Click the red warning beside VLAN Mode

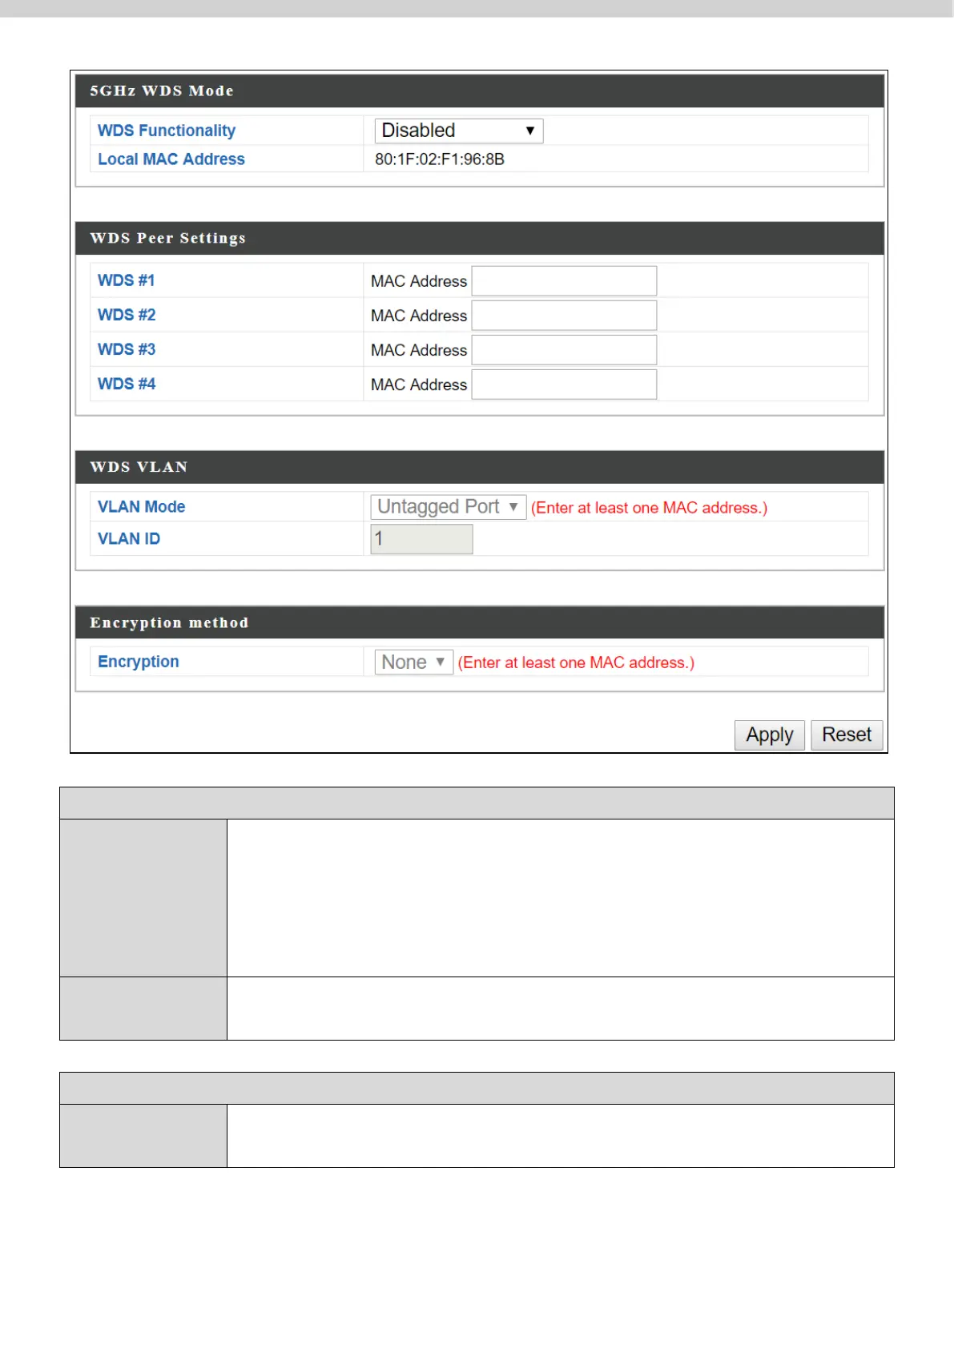(650, 508)
